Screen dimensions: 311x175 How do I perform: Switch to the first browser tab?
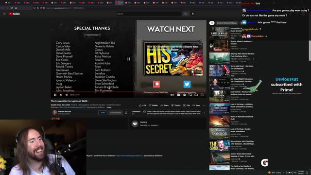click(x=8, y=3)
